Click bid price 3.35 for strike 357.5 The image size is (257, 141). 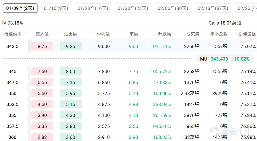[x=42, y=126]
